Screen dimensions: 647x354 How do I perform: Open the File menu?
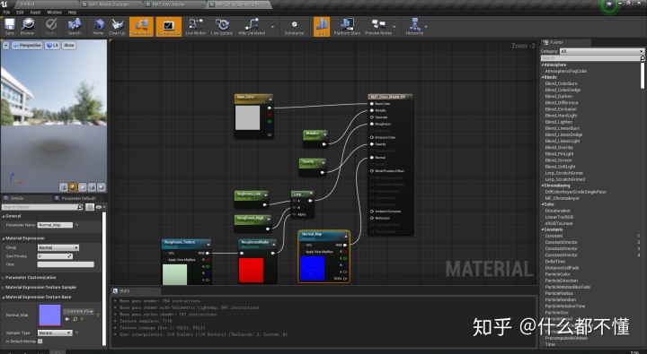tap(6, 13)
